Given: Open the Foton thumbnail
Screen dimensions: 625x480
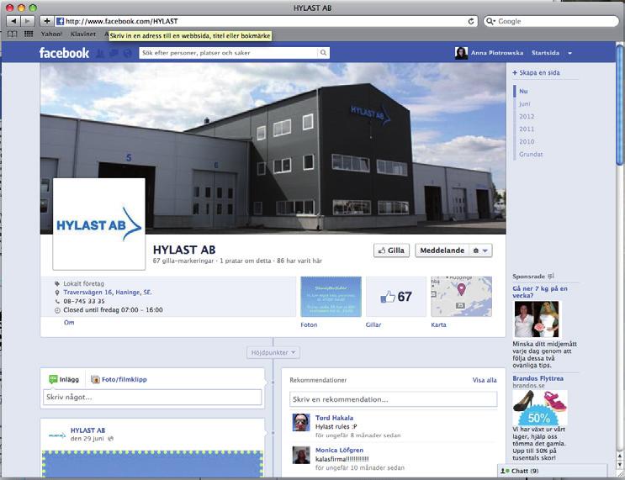Looking at the screenshot, I should click(331, 297).
